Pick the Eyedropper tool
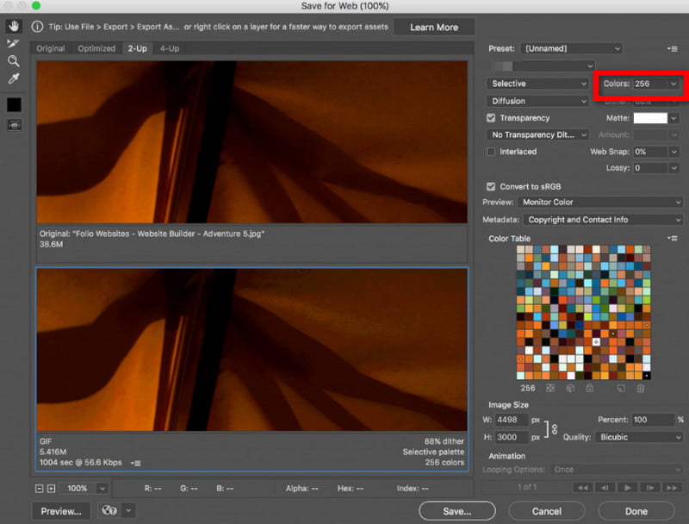The height and width of the screenshot is (524, 689). click(14, 78)
